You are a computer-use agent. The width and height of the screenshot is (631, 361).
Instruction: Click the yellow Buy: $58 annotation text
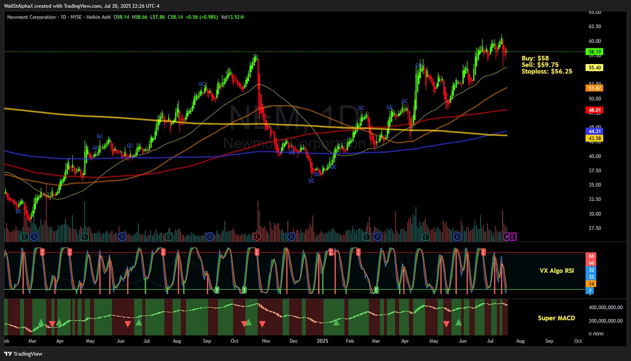(x=536, y=58)
